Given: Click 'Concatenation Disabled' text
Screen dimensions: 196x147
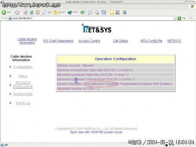Looking at the screenshot, I should click(102, 84).
